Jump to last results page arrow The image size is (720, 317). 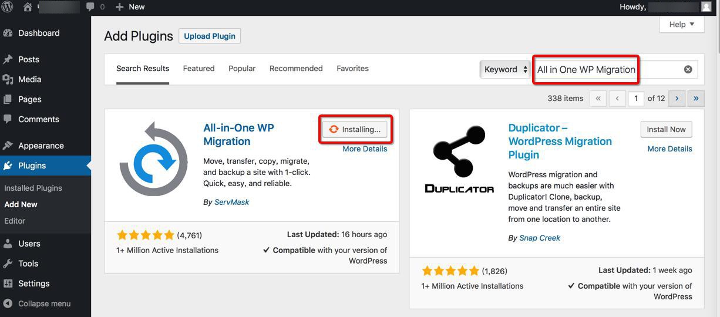696,99
